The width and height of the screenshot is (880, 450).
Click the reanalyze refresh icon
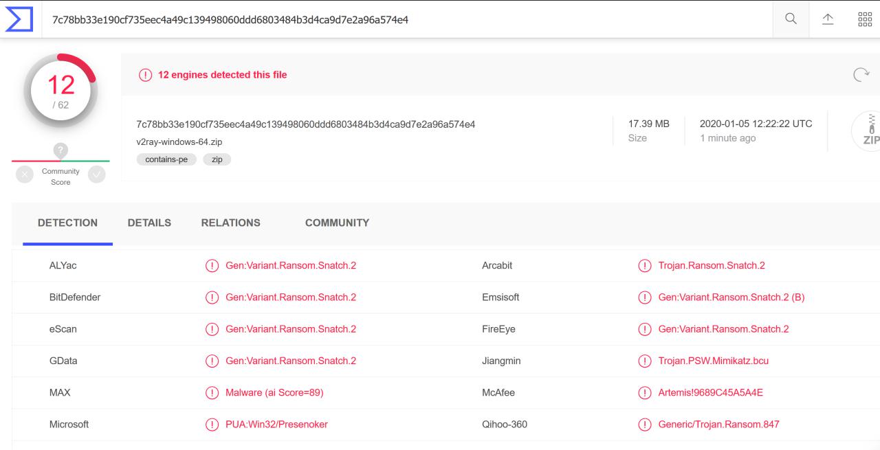(x=861, y=74)
